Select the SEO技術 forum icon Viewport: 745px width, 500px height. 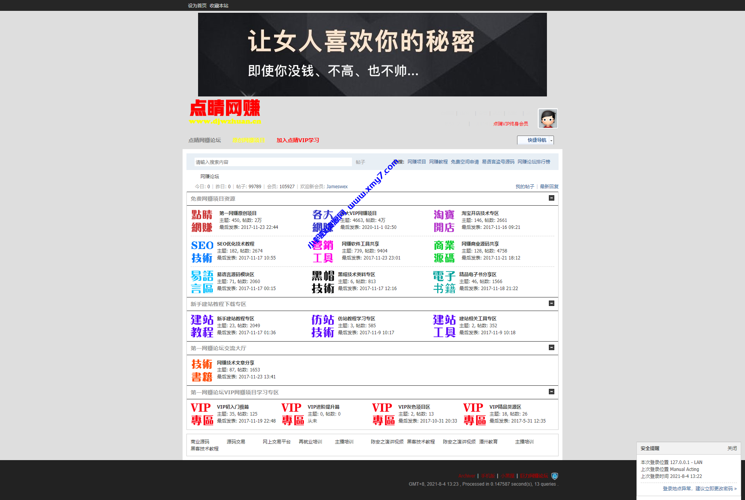point(202,251)
